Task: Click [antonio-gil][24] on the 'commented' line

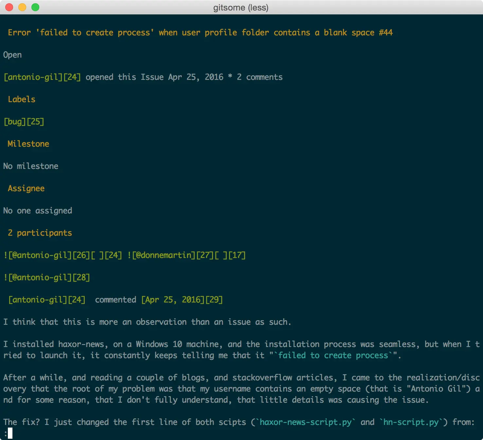Action: pyautogui.click(x=47, y=300)
